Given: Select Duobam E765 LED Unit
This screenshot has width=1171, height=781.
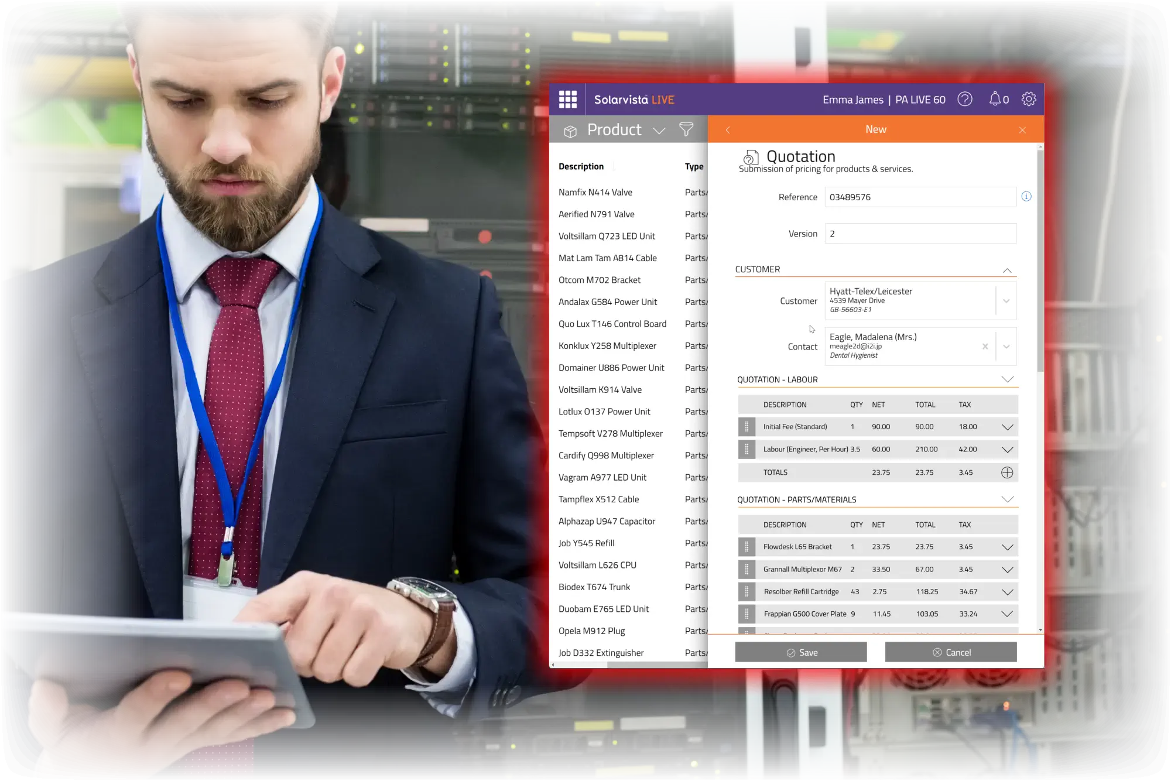Looking at the screenshot, I should 604,609.
